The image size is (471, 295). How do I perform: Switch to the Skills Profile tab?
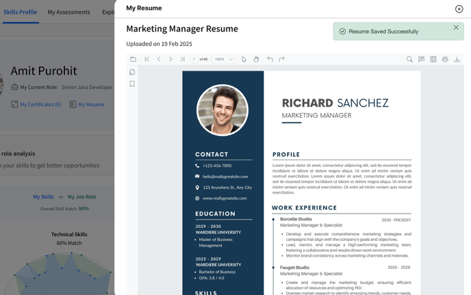(x=21, y=12)
